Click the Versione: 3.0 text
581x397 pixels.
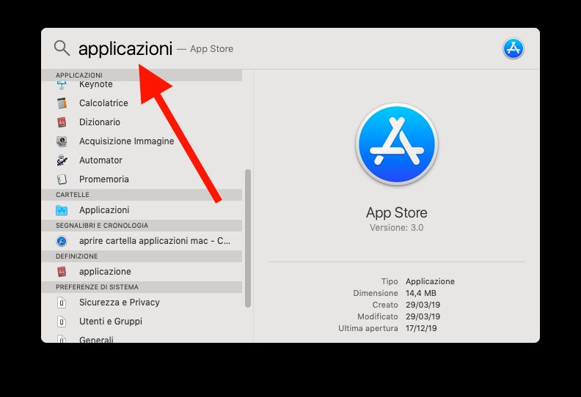396,228
